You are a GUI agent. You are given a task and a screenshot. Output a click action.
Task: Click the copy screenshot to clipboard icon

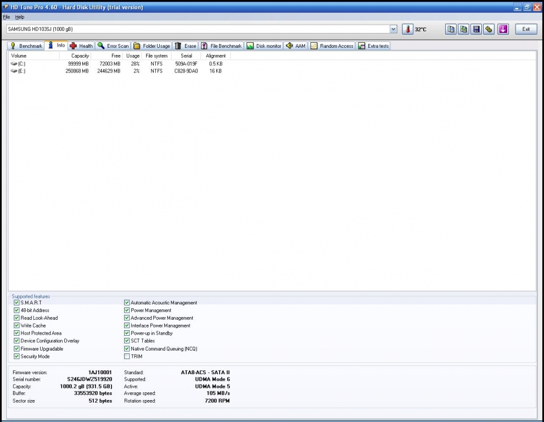[463, 29]
